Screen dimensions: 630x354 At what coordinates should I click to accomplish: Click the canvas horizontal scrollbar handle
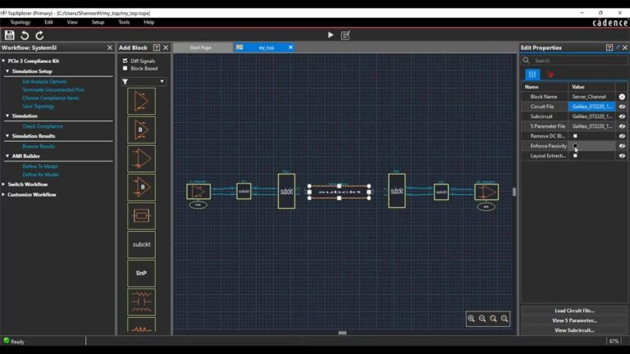tap(342, 333)
